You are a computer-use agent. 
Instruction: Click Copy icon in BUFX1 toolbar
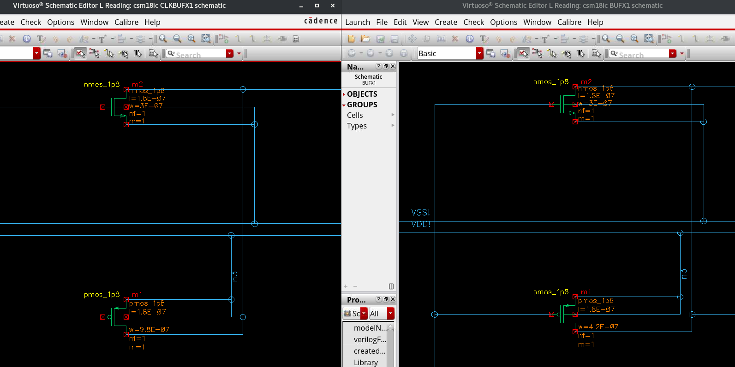coord(427,39)
